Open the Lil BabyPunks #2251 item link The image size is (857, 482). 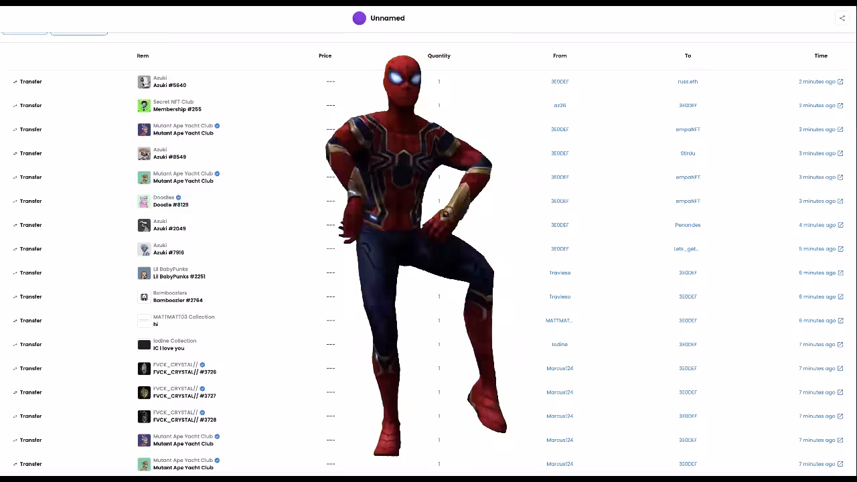[179, 276]
